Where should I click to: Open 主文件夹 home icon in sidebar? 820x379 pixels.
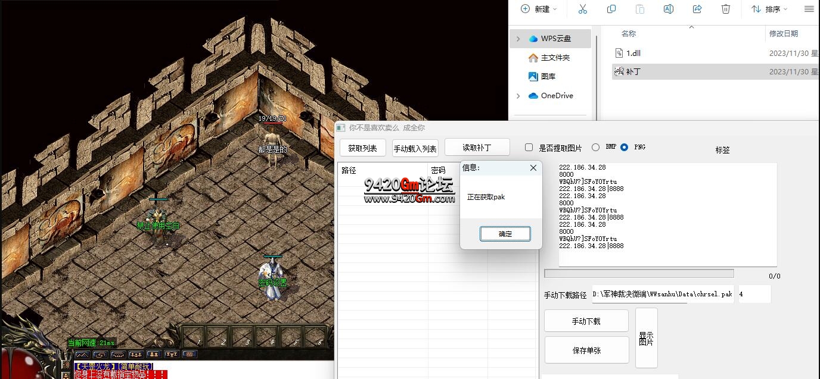533,58
